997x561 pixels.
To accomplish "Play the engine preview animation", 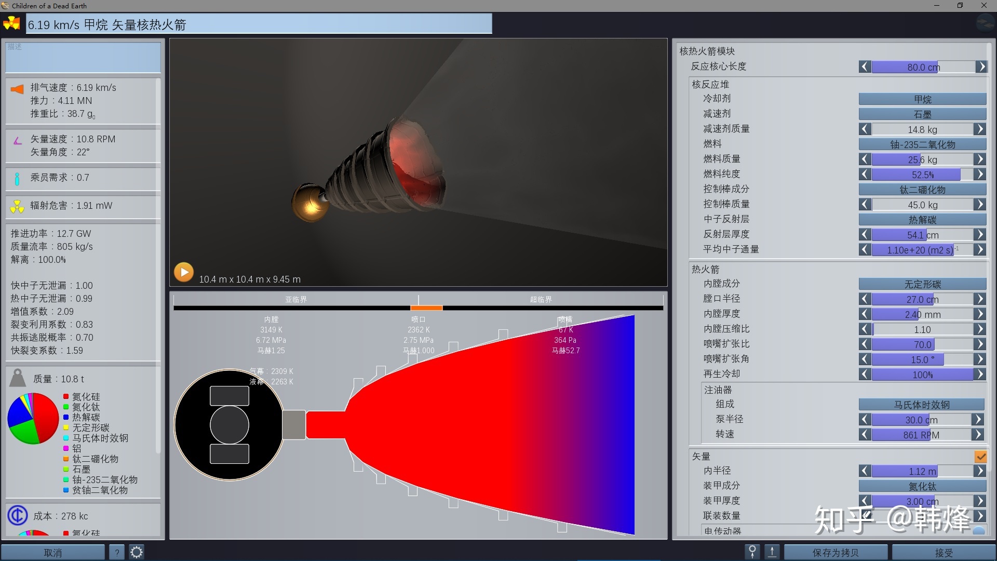I will pos(184,272).
